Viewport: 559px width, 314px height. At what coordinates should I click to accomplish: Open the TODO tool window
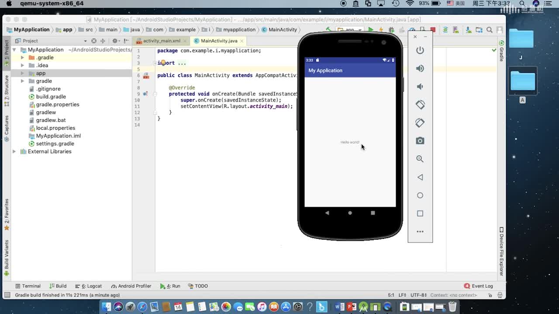point(198,286)
